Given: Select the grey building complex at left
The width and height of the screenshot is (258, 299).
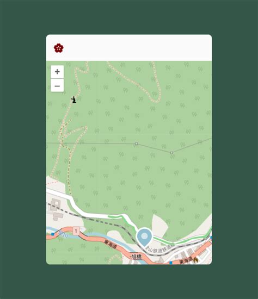Looking at the screenshot, I should coord(56,209).
